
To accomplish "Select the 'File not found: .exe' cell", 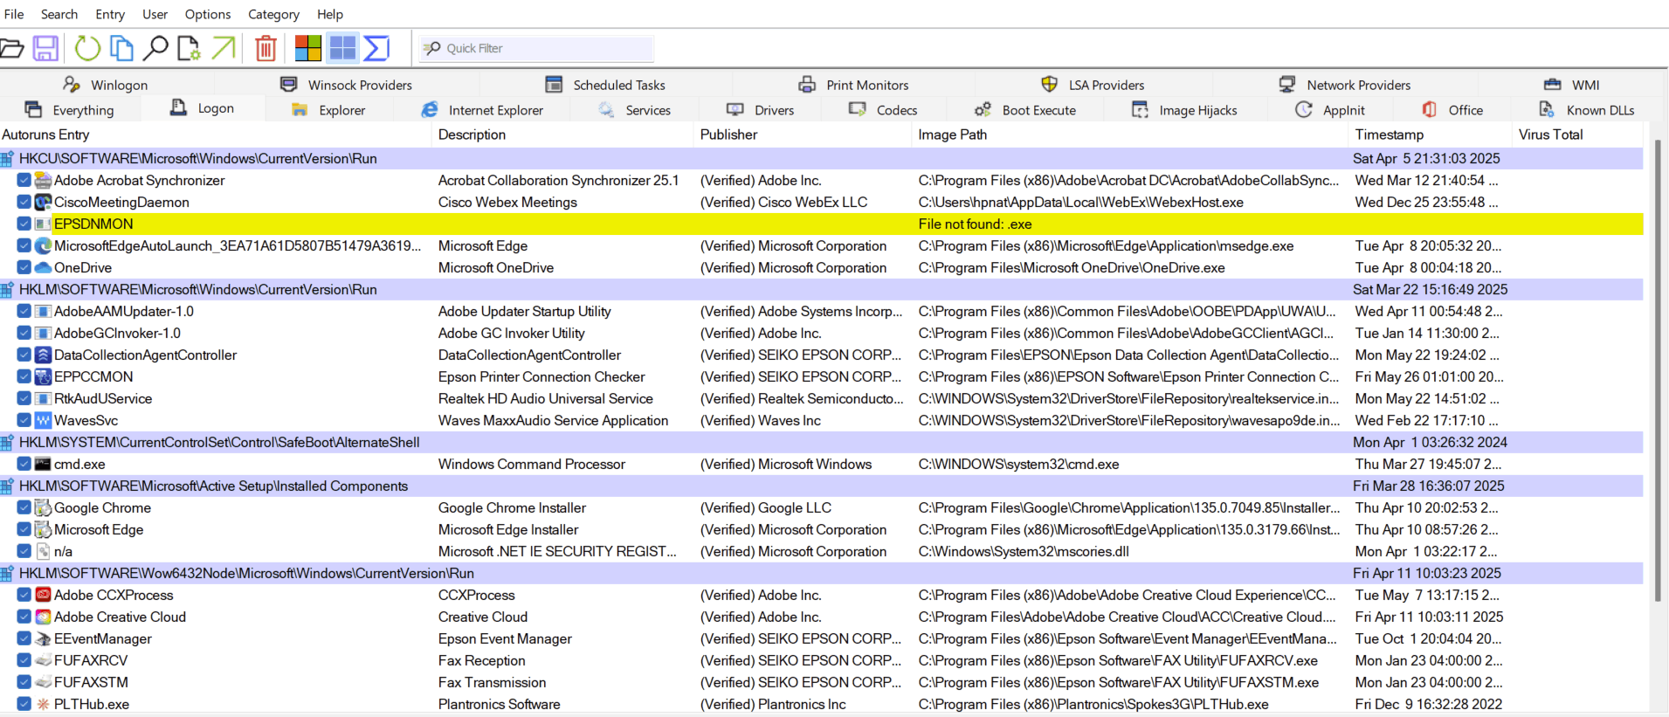I will pyautogui.click(x=975, y=224).
